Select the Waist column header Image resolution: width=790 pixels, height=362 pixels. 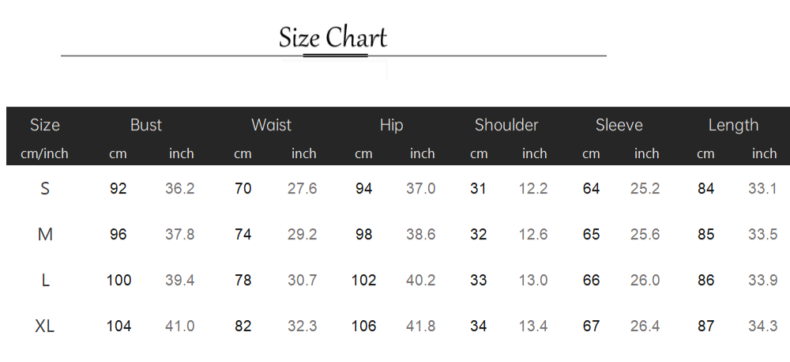271,125
